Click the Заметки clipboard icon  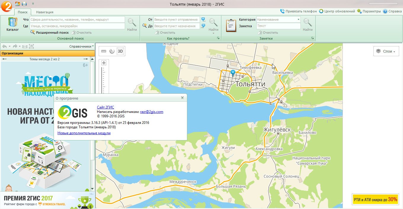(231, 25)
